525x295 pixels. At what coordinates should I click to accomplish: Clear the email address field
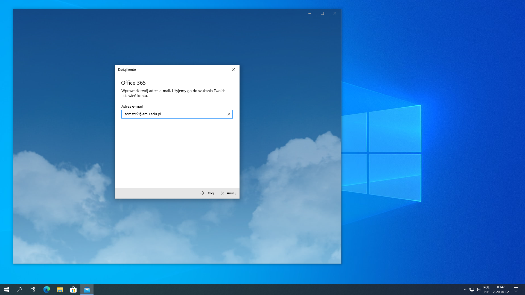tap(229, 114)
